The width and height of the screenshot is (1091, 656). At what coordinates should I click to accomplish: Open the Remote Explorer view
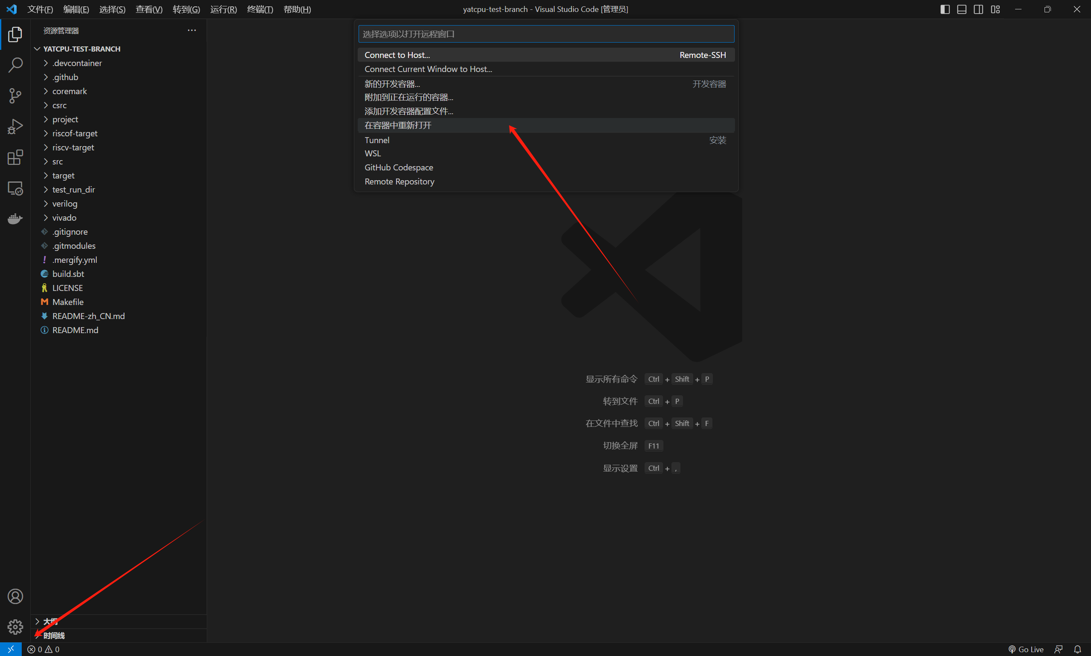(x=15, y=188)
